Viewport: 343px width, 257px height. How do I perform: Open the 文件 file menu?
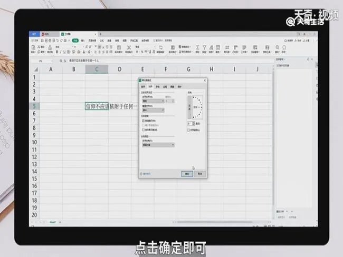[x=34, y=41]
